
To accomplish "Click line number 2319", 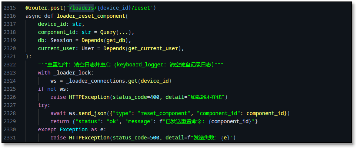I will click(x=10, y=40).
